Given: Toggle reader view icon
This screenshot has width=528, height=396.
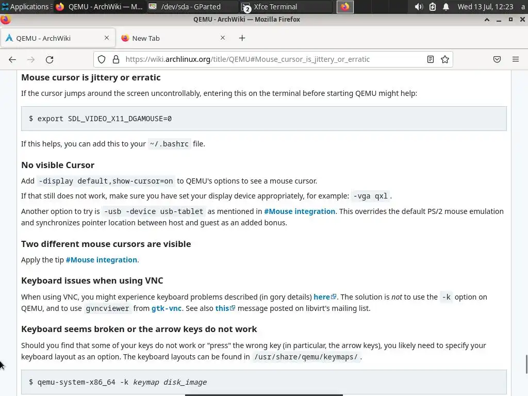Looking at the screenshot, I should click(x=431, y=60).
